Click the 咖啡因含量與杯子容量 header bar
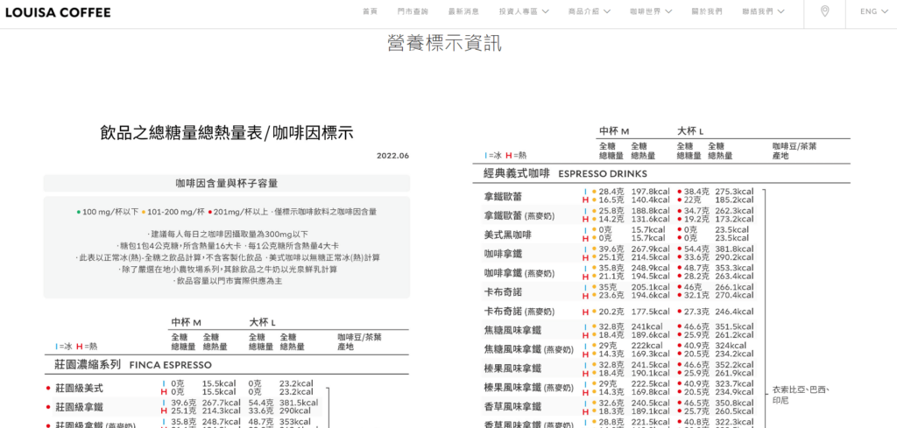 227,183
